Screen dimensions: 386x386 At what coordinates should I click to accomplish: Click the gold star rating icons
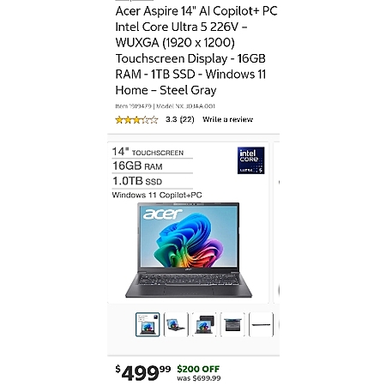136,119
